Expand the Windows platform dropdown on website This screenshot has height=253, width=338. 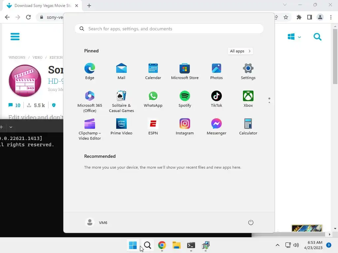coord(294,37)
